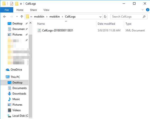This screenshot has width=150, height=119.
Task: Sort files by Date modified column
Action: pyautogui.click(x=106, y=24)
